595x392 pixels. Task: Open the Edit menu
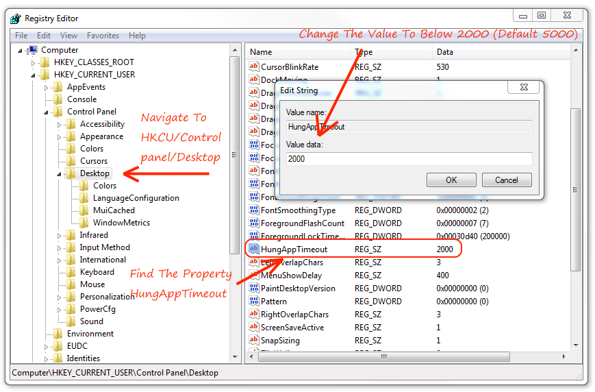coord(44,36)
